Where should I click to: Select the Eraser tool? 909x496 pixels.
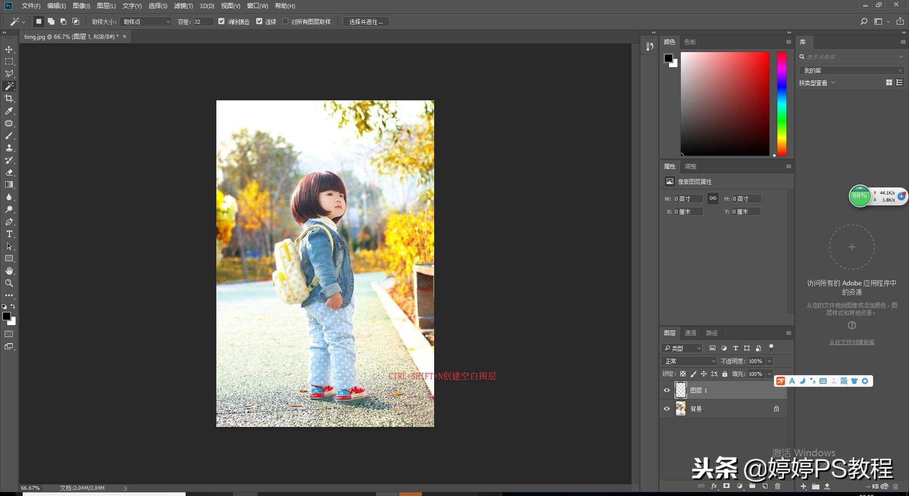[x=9, y=173]
